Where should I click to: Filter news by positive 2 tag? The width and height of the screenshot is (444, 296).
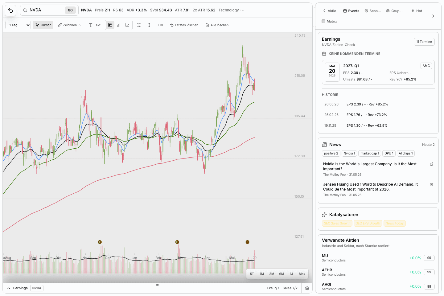[331, 153]
